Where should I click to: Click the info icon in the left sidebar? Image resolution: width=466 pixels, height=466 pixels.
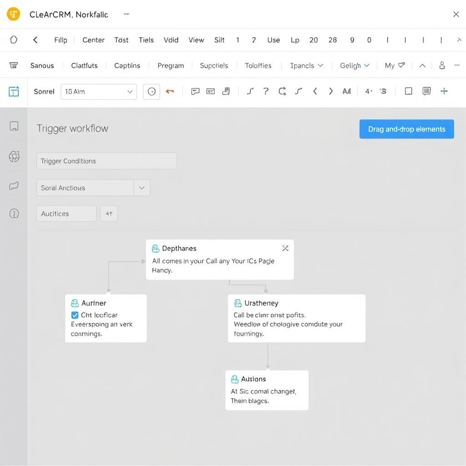[x=14, y=213]
